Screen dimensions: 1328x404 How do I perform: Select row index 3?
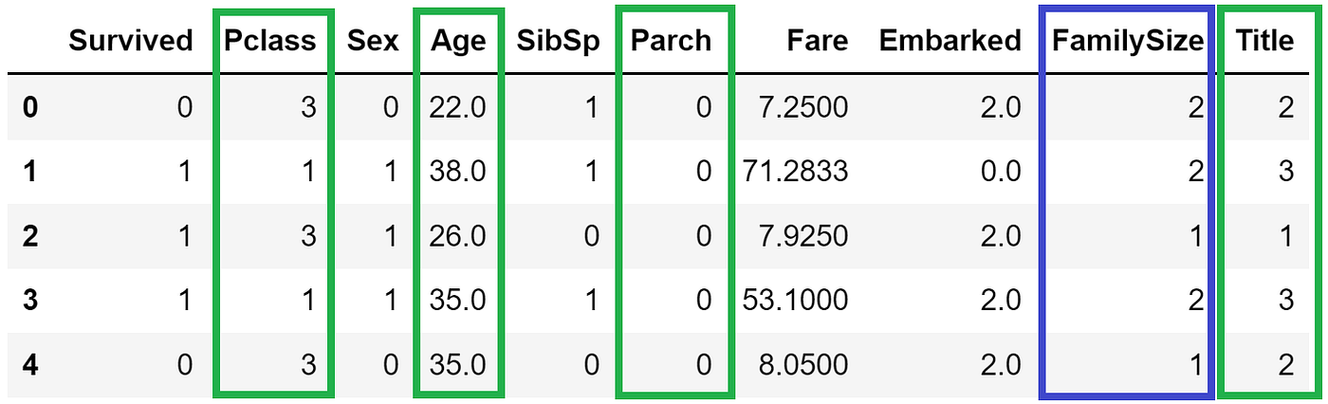tap(30, 301)
